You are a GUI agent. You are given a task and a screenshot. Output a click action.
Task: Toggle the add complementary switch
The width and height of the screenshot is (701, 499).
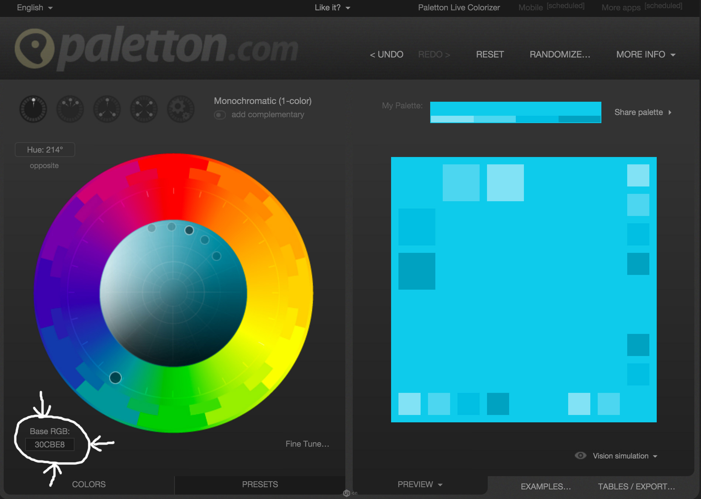click(220, 115)
